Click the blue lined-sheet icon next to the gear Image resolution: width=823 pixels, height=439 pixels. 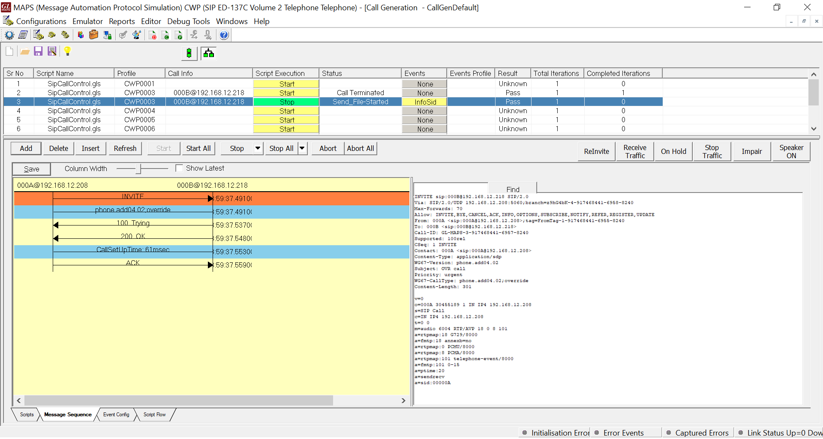(x=23, y=35)
